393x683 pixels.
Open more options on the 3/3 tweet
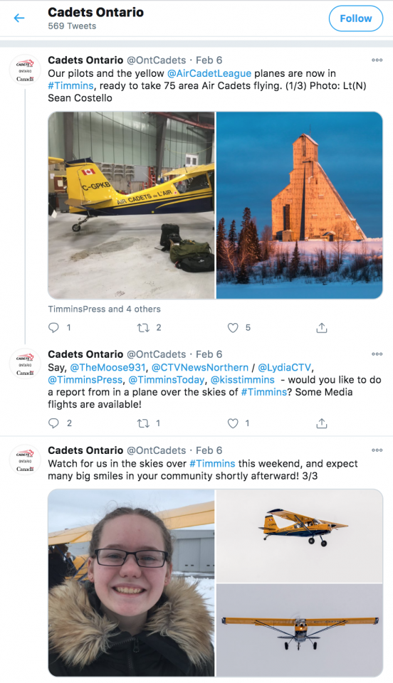point(377,450)
